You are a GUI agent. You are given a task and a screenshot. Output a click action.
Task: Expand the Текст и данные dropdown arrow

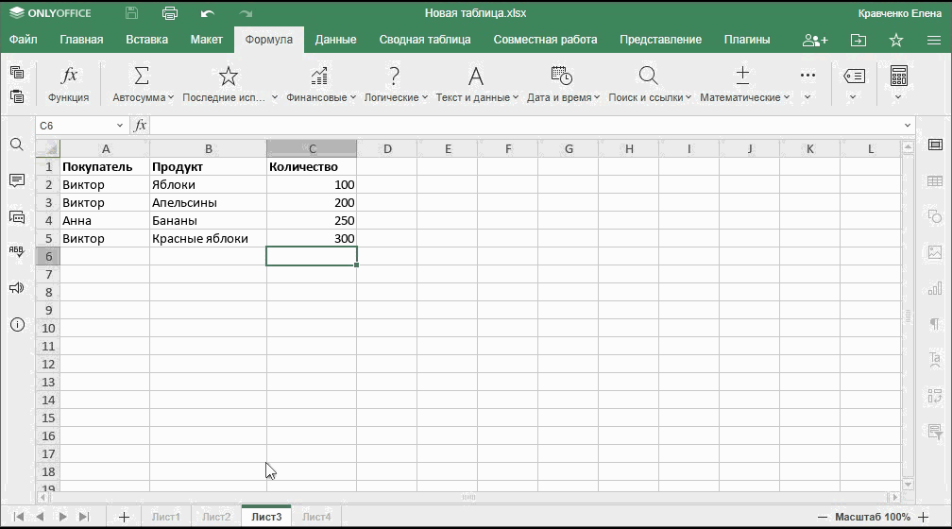click(516, 97)
